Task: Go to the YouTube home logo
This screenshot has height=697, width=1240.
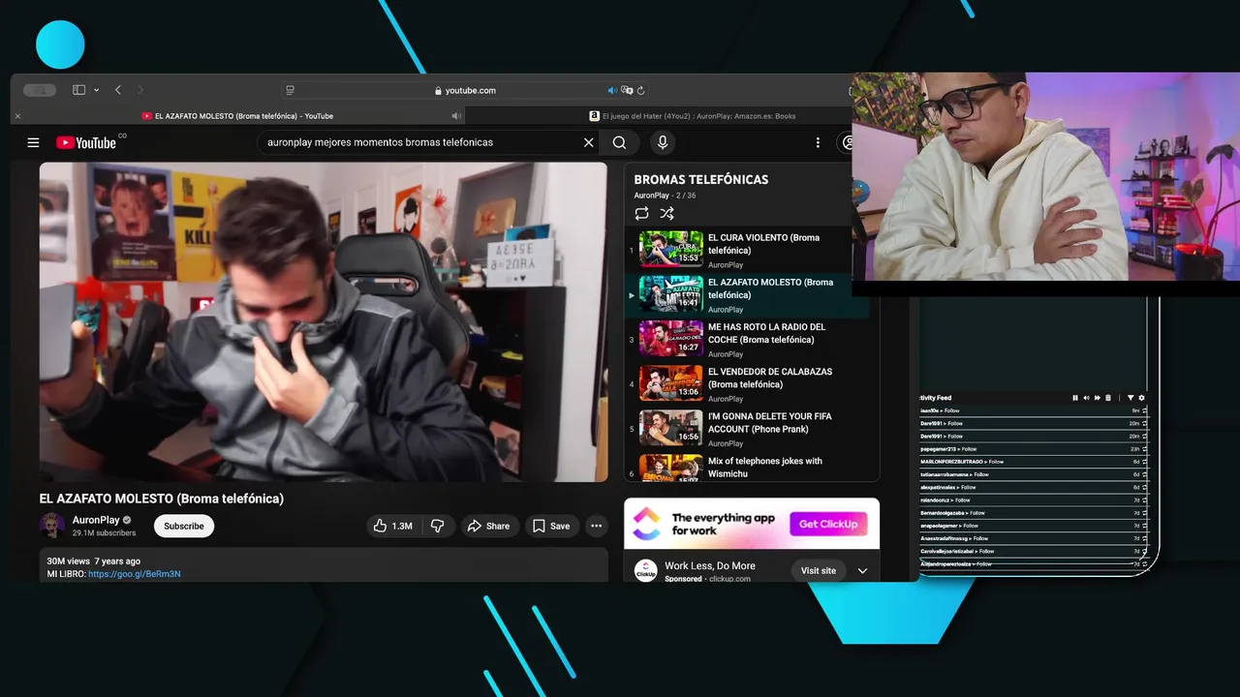Action: 86,142
